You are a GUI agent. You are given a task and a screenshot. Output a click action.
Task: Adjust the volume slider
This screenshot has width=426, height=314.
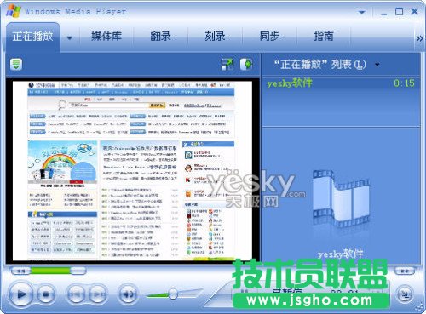(x=173, y=294)
